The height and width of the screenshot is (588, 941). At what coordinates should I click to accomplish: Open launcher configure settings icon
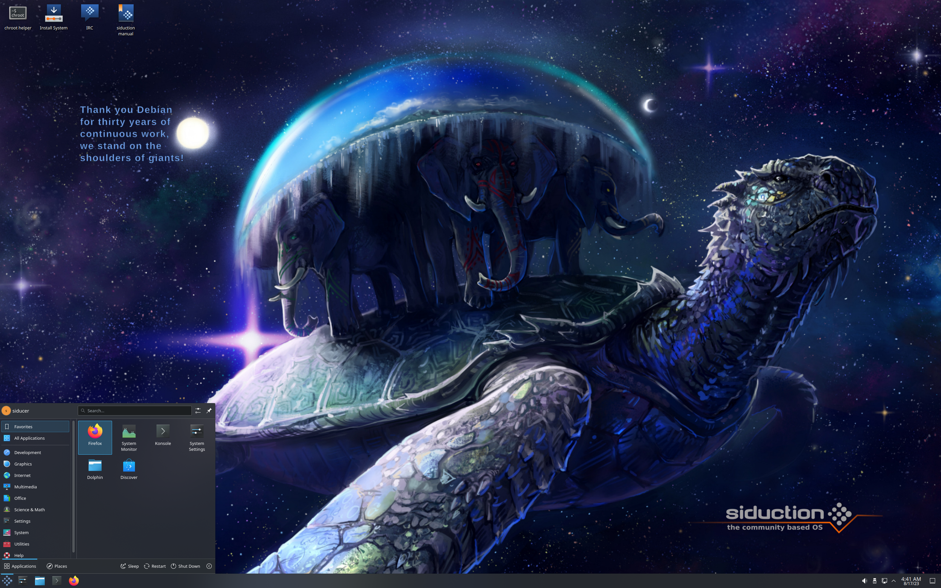(x=198, y=411)
